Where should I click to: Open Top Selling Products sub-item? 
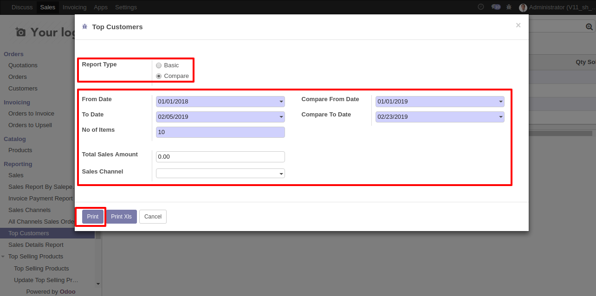41,269
